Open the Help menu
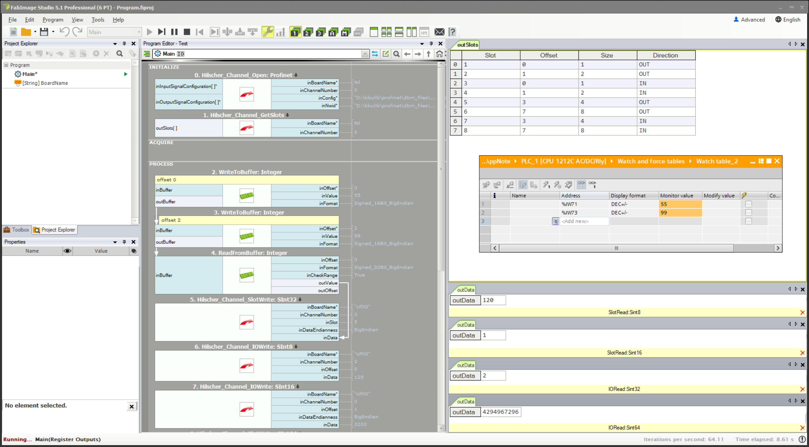Viewport: 809px width, 447px height. click(118, 20)
